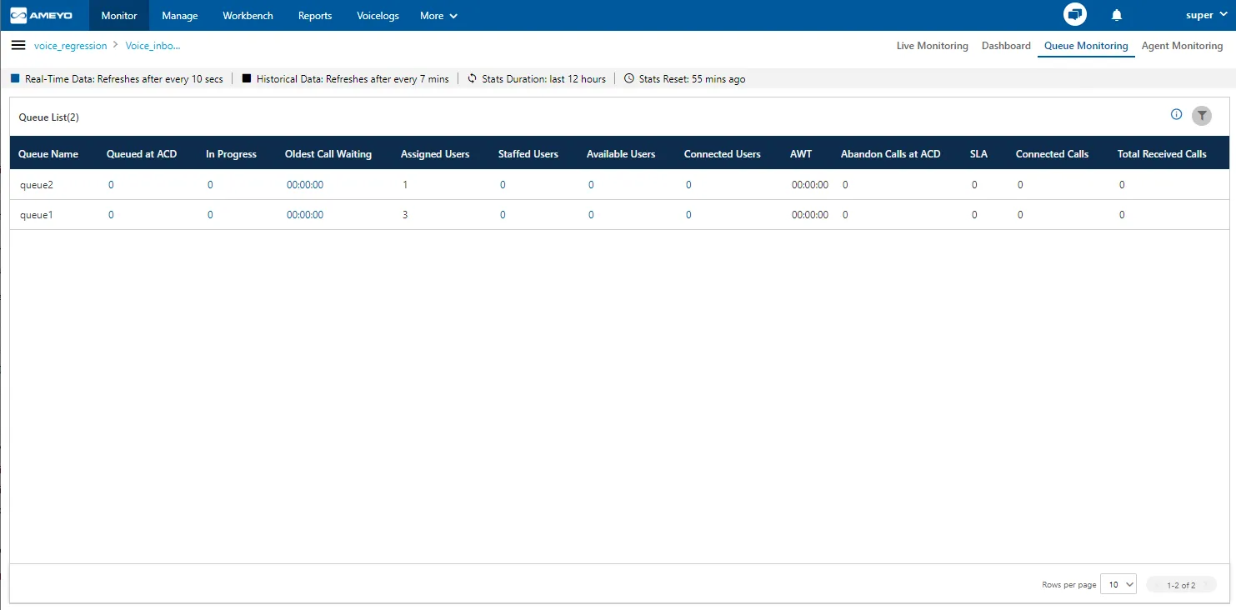Viewport: 1236px width, 610px height.
Task: Click the Stats Duration refresh icon
Action: 472,78
